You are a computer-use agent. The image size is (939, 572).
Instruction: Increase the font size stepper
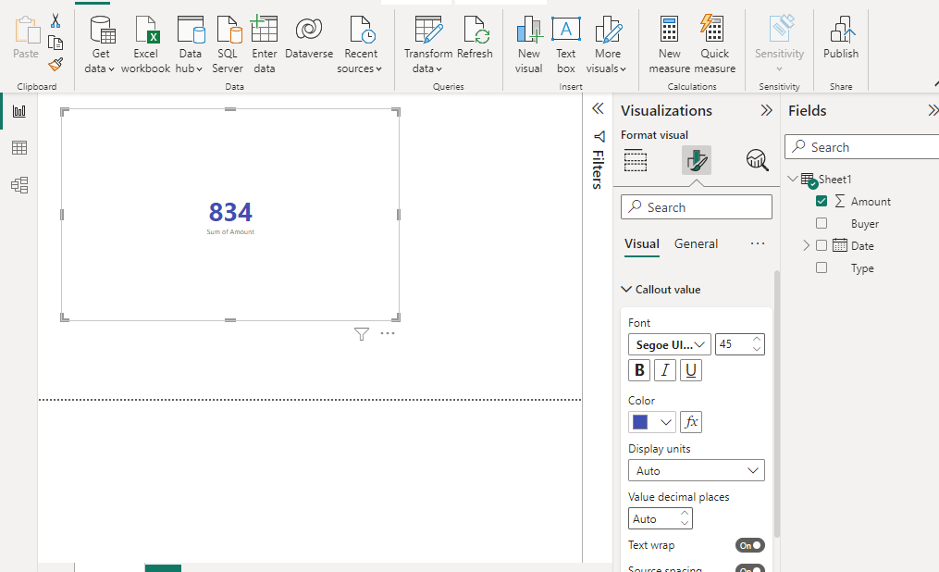[x=757, y=340]
